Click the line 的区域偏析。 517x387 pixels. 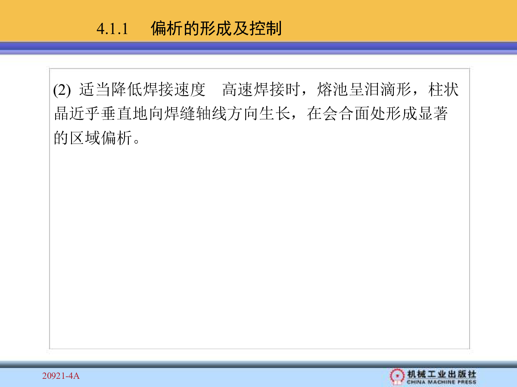[97, 138]
